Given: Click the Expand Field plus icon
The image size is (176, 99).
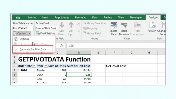Looking at the screenshot, I should pyautogui.click(x=78, y=25).
